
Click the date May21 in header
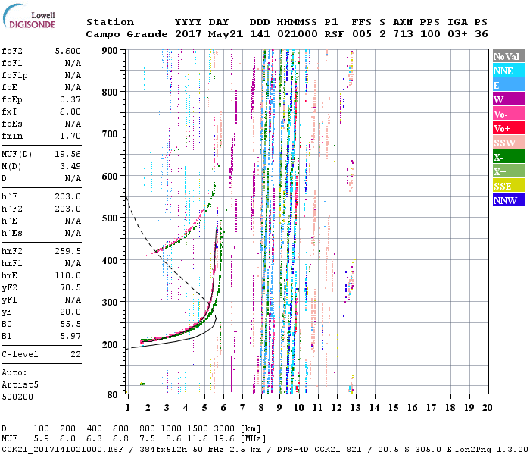pos(226,34)
